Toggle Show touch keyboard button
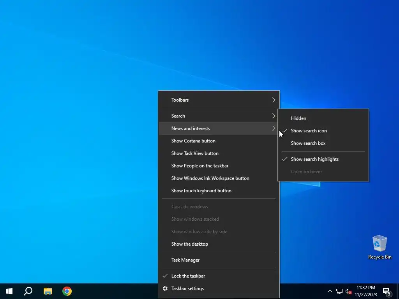399x299 pixels. (219, 191)
